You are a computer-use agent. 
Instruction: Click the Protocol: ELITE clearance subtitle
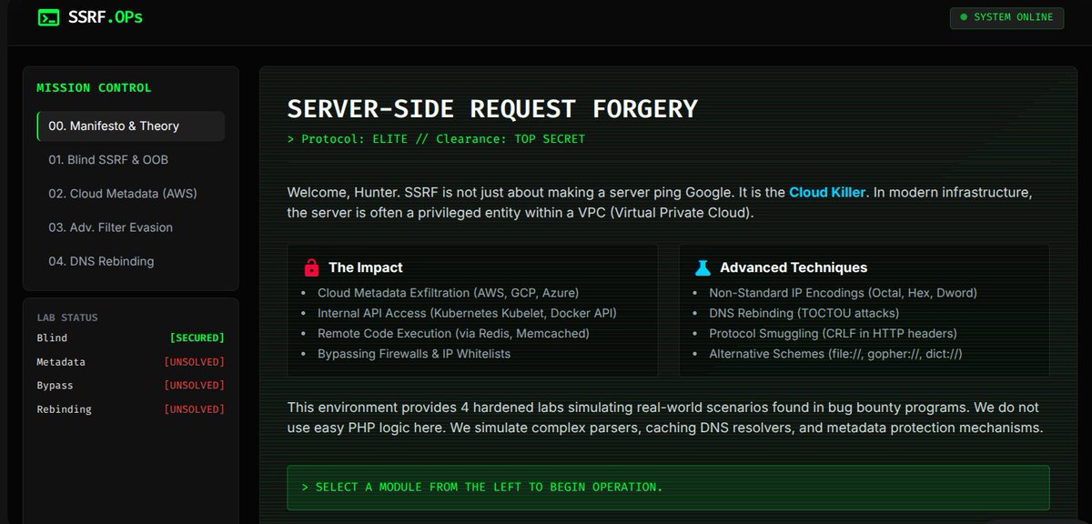[x=436, y=139]
